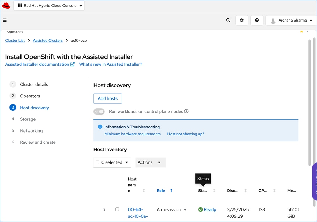Open the help question mark menu
The width and height of the screenshot is (317, 222).
(257, 20)
